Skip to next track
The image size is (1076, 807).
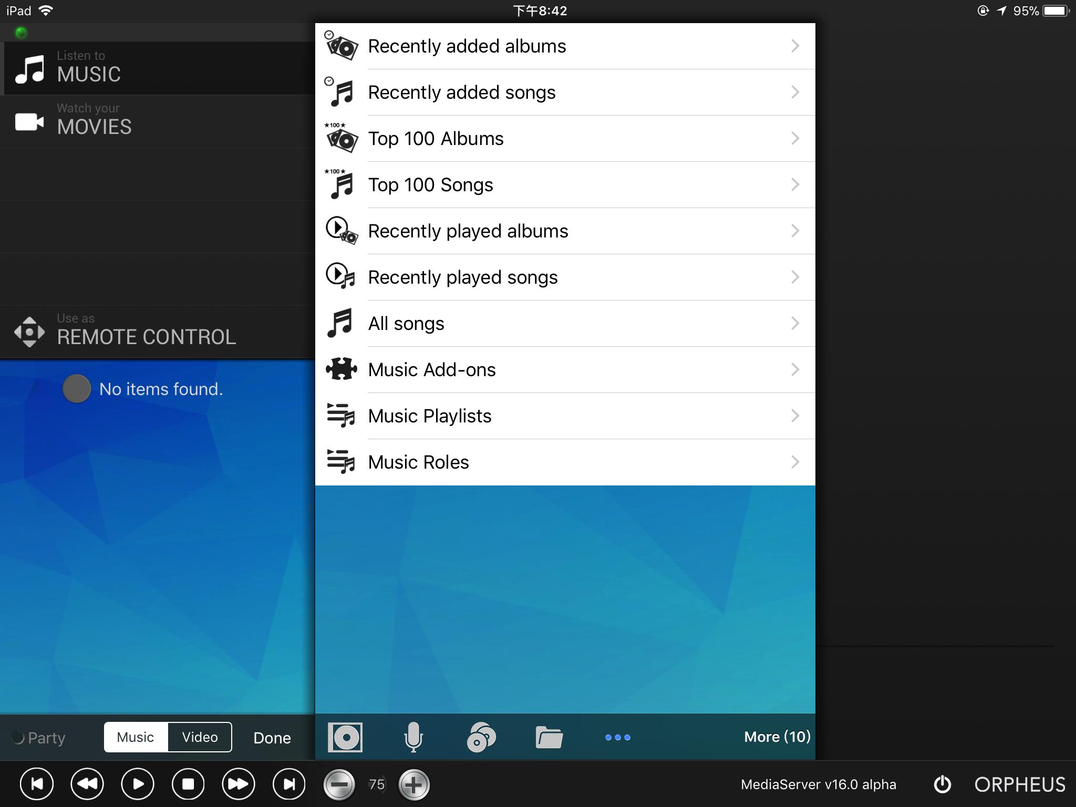tap(289, 784)
